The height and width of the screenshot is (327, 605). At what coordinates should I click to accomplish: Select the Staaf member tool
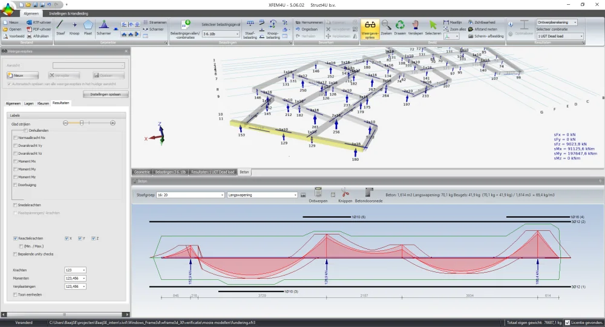point(60,28)
